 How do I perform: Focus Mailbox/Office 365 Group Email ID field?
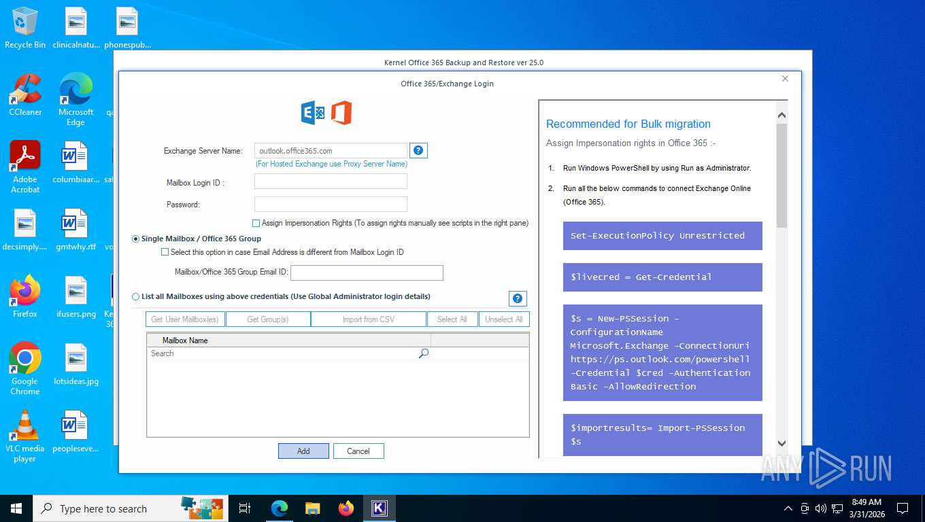click(367, 273)
